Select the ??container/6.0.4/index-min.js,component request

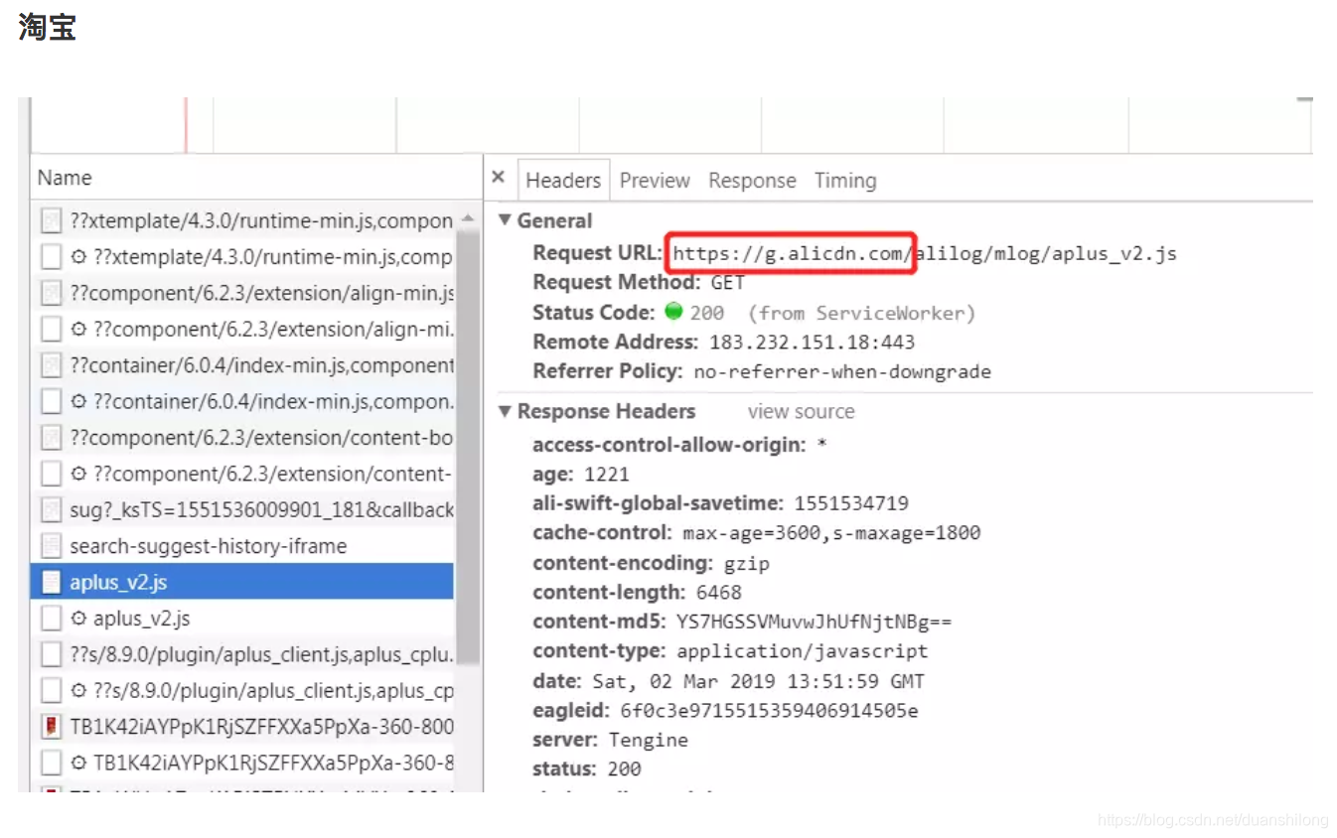[242, 365]
